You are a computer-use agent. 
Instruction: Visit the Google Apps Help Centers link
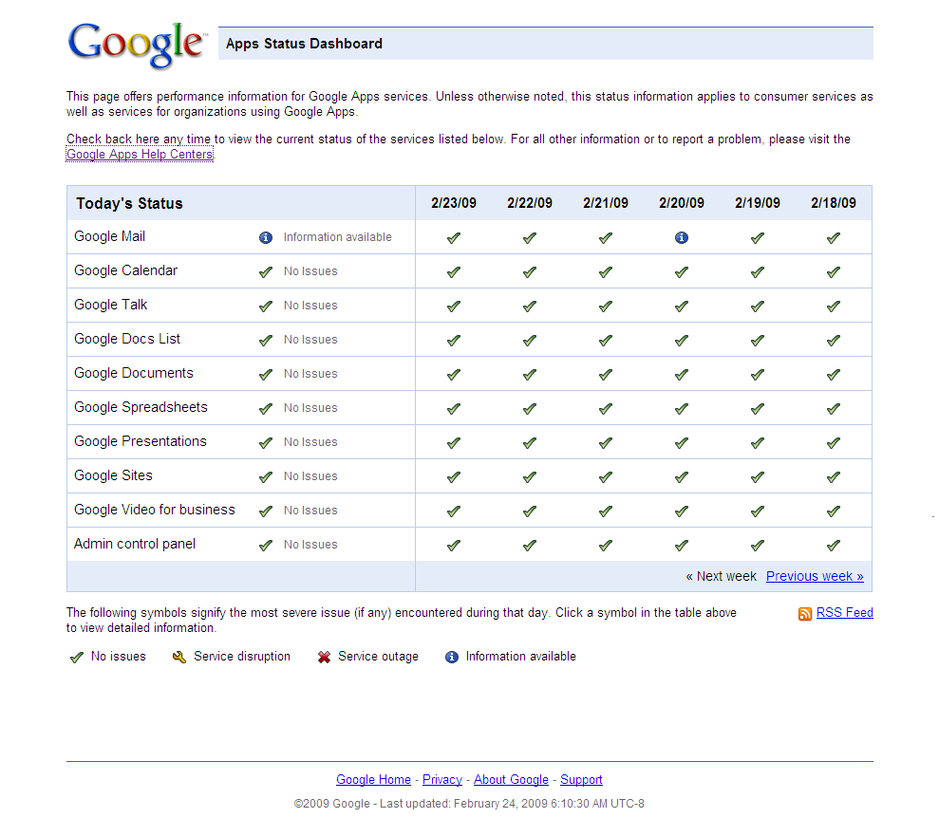point(140,154)
